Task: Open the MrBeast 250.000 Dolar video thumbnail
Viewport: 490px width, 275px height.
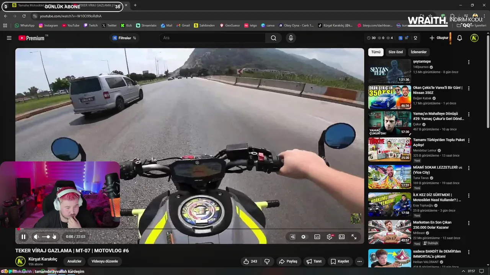Action: (390, 232)
